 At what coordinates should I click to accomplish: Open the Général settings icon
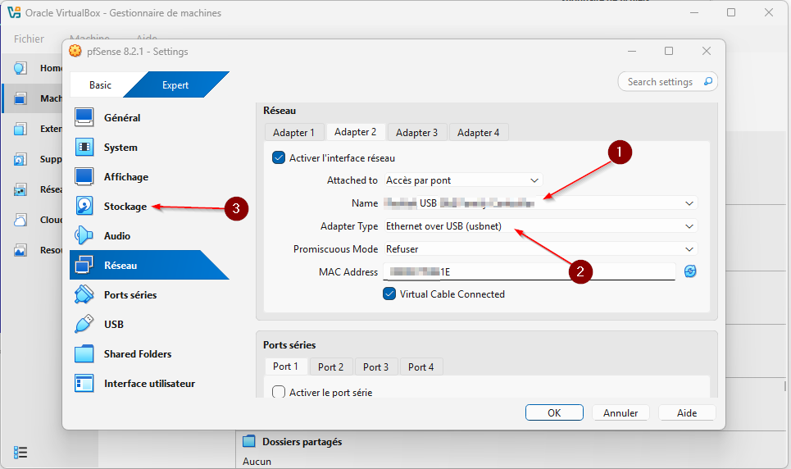pos(84,118)
